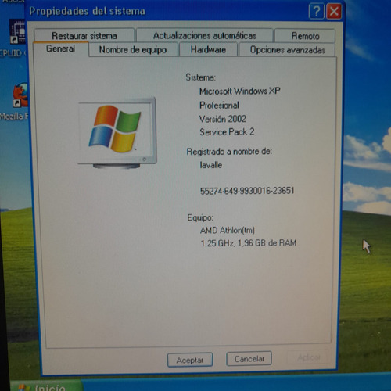Switch to Actualizaciones automáticas tab
The image size is (391, 391).
(x=205, y=35)
